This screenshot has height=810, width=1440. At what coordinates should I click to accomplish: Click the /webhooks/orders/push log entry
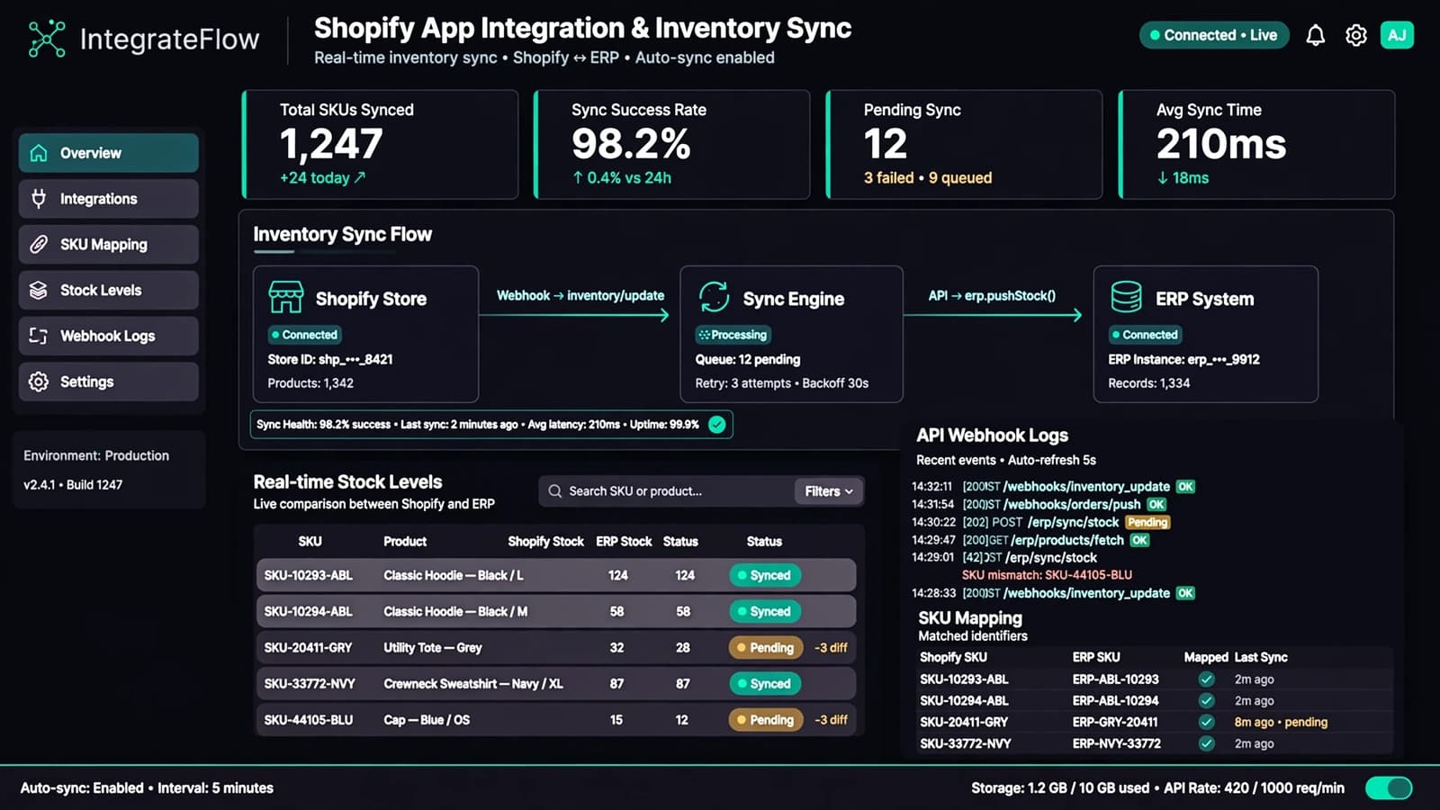[1039, 505]
